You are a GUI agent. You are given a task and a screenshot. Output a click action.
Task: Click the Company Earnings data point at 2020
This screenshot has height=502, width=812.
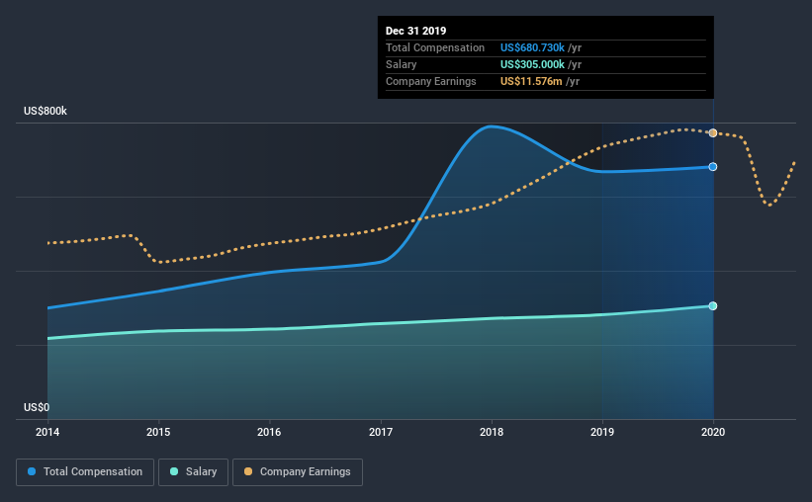pyautogui.click(x=713, y=133)
